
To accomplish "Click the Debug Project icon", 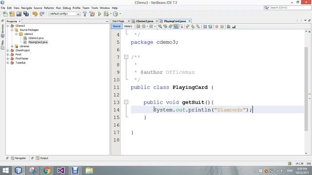I will click(x=106, y=14).
